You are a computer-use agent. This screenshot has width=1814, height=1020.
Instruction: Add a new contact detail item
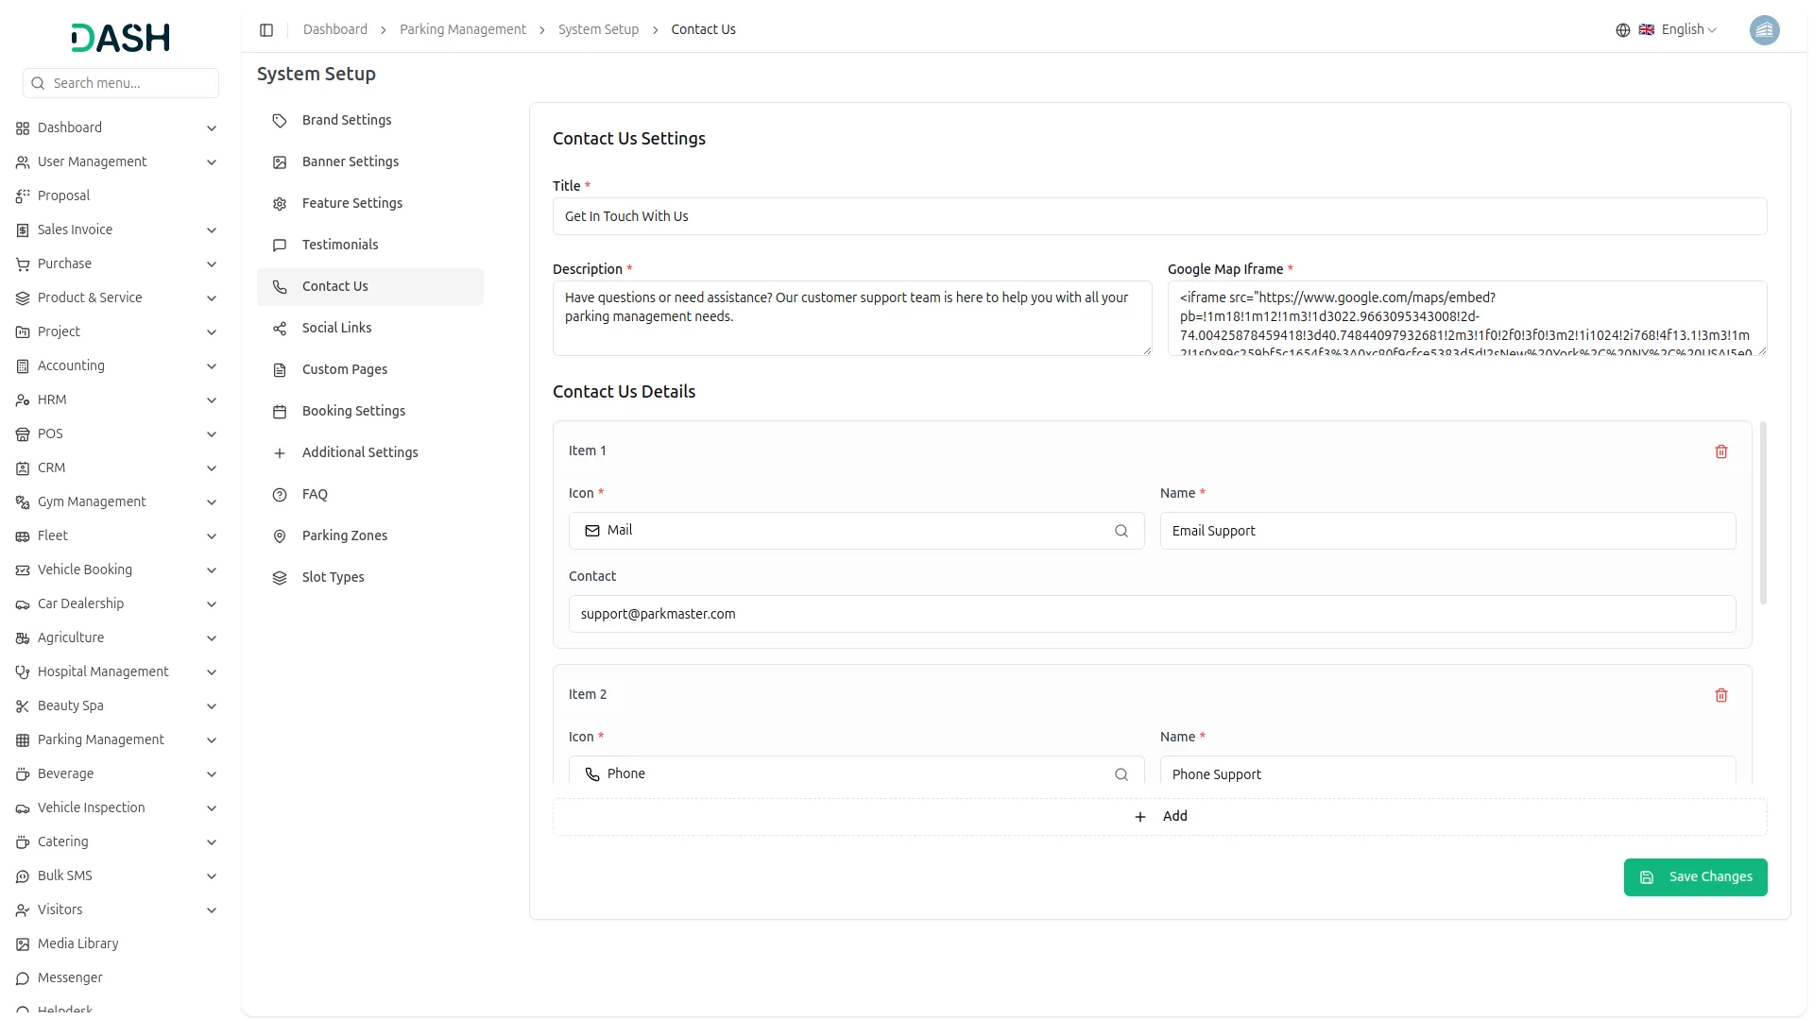[1159, 817]
